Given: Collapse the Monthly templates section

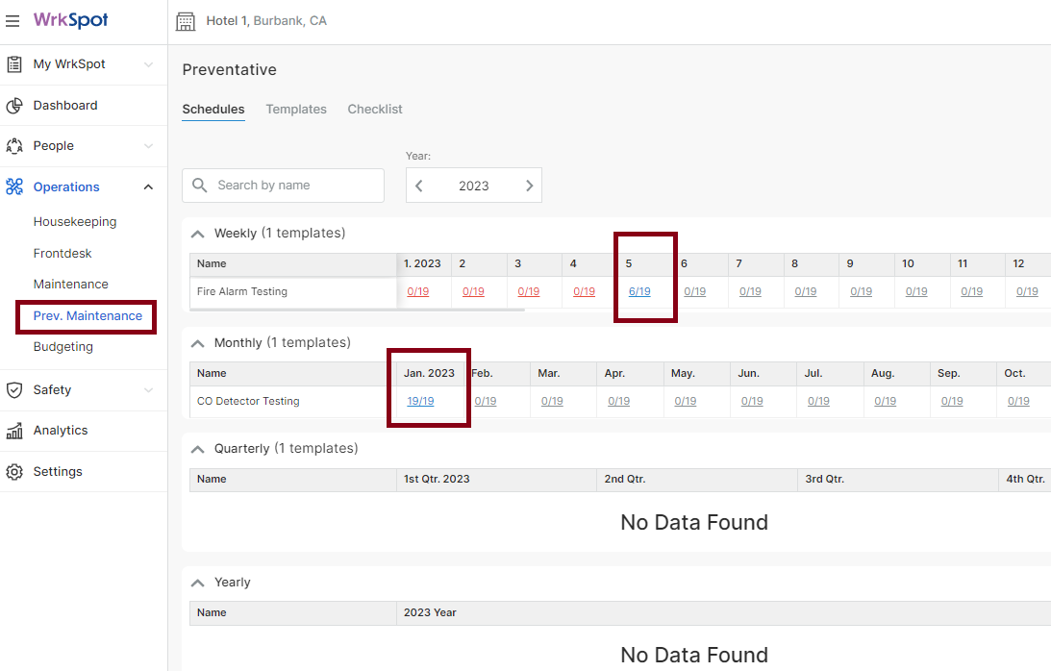Looking at the screenshot, I should (x=197, y=342).
